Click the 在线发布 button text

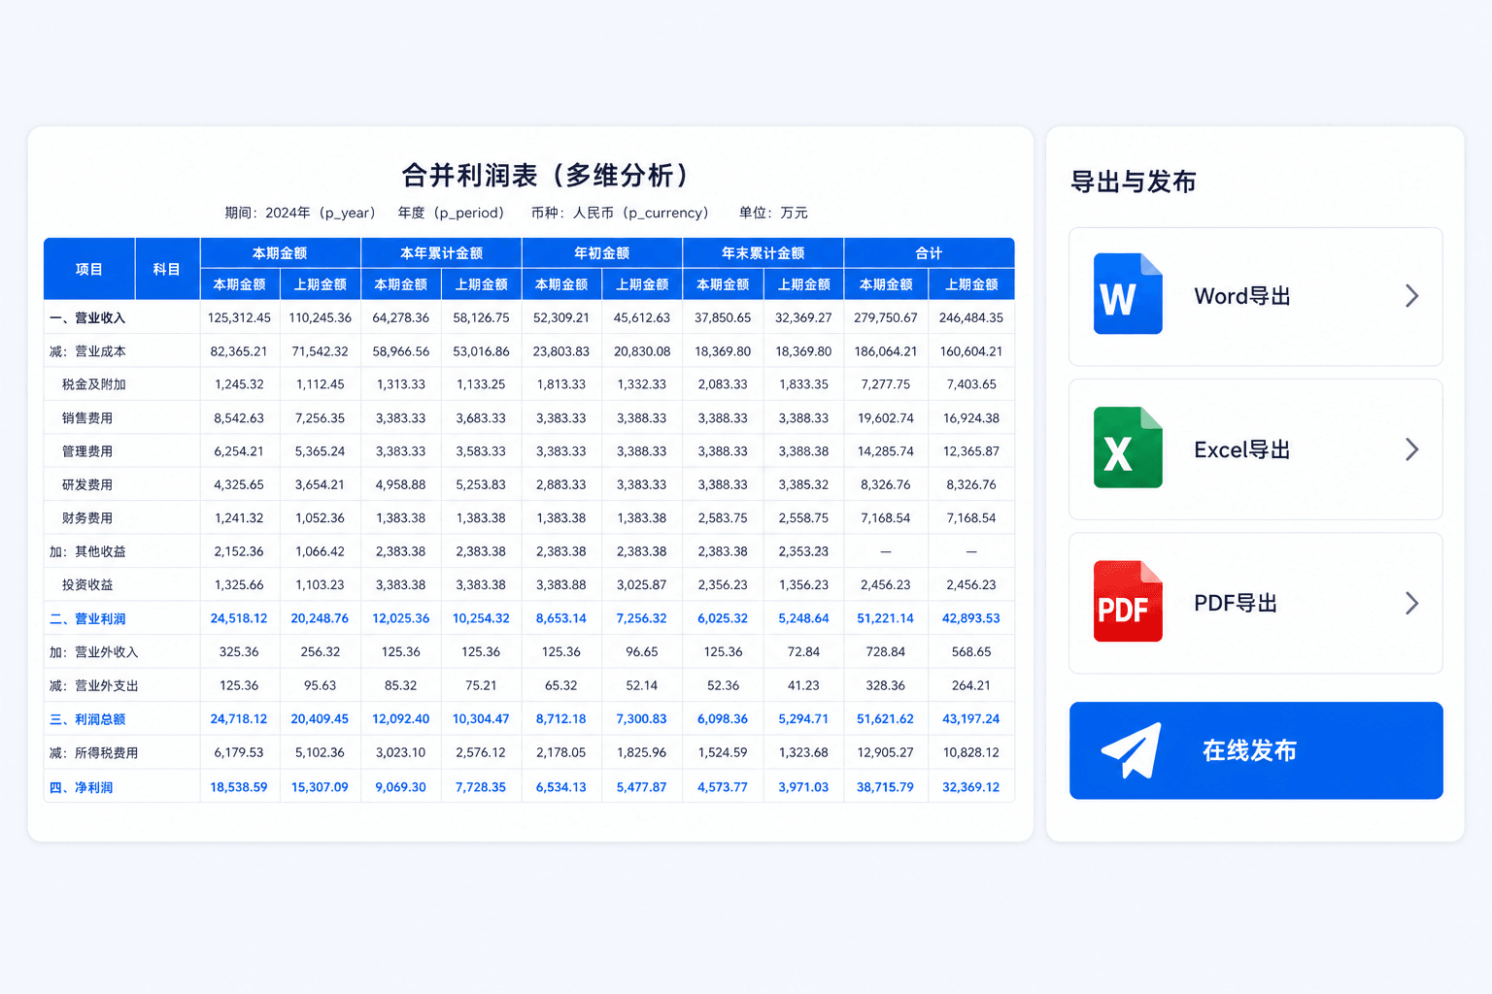click(x=1250, y=750)
